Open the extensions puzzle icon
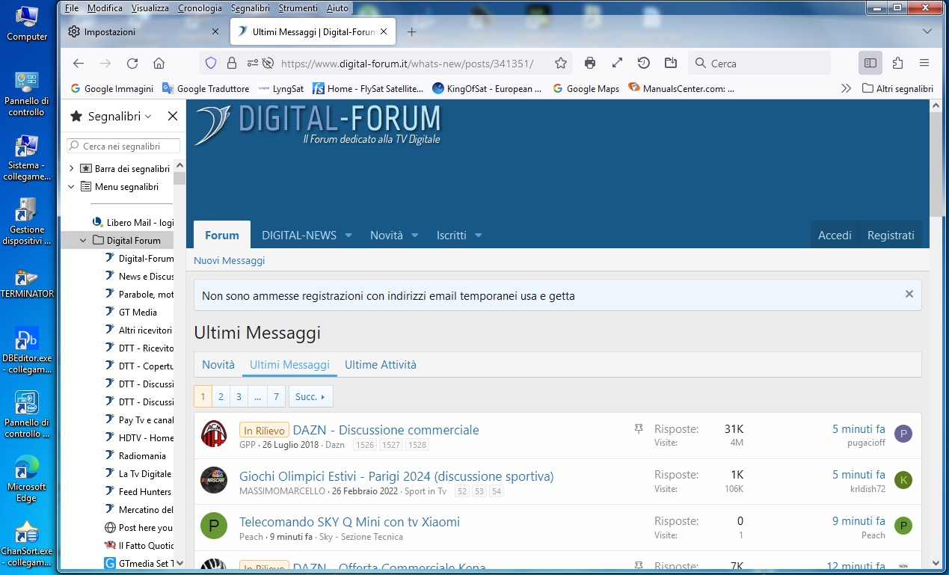Screen dimensions: 949x575 coord(897,64)
